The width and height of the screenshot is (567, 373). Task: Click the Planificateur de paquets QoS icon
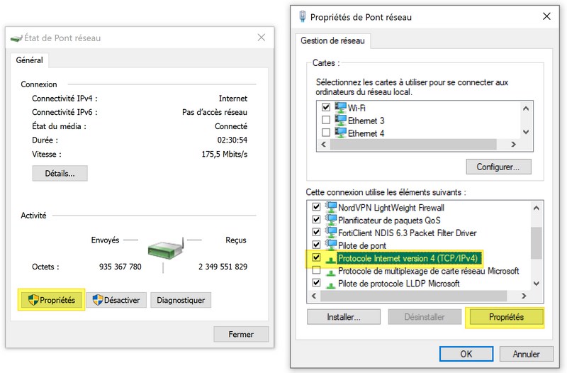pyautogui.click(x=331, y=220)
